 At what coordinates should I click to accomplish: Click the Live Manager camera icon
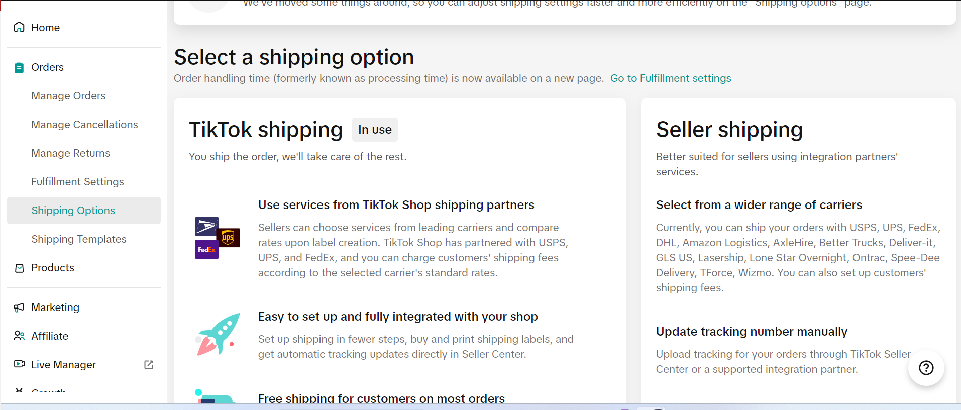tap(19, 364)
